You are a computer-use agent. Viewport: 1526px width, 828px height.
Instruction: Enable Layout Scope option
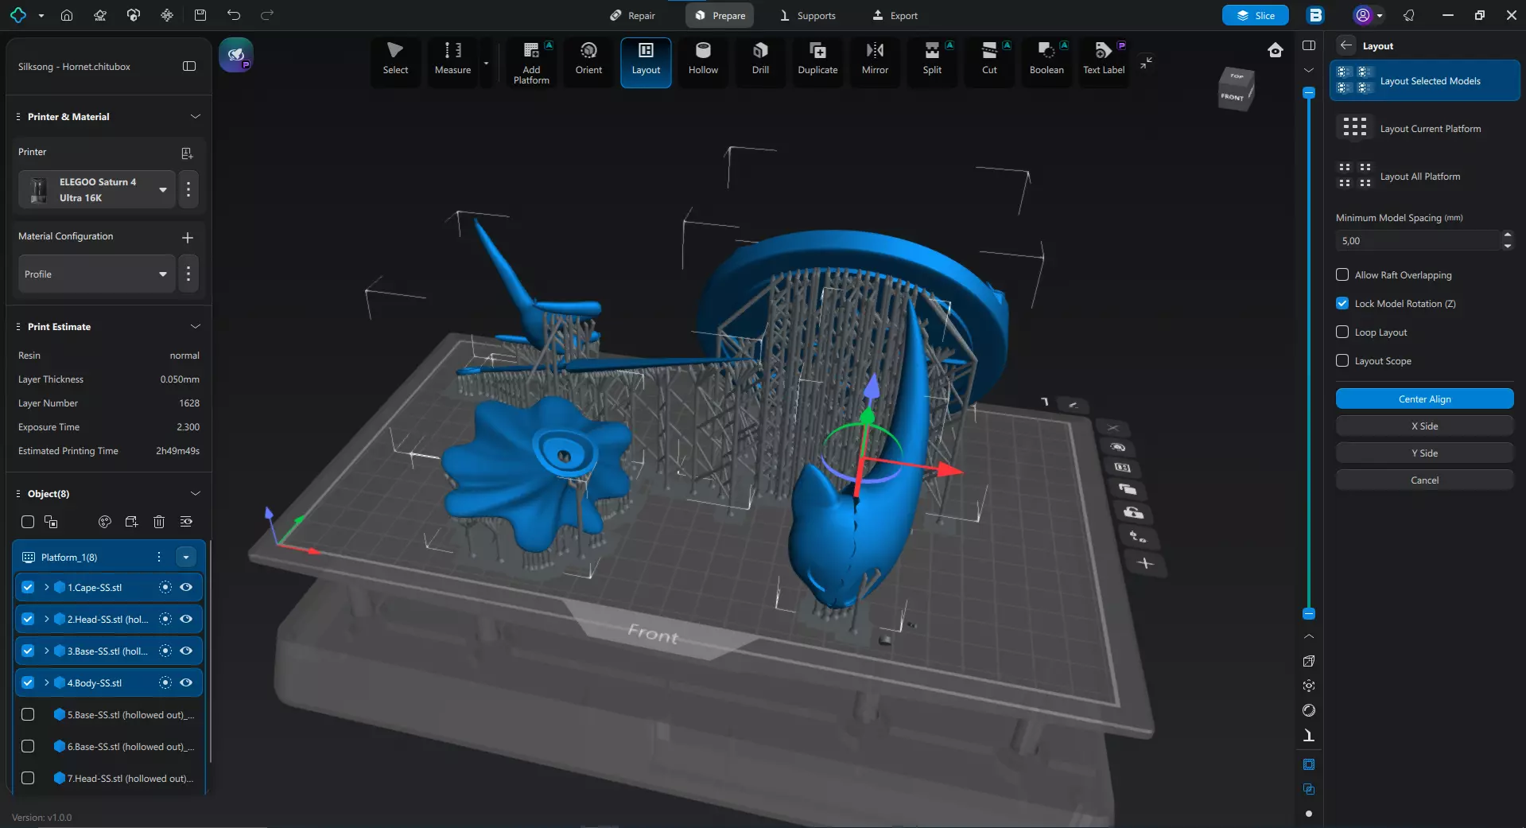pyautogui.click(x=1342, y=360)
